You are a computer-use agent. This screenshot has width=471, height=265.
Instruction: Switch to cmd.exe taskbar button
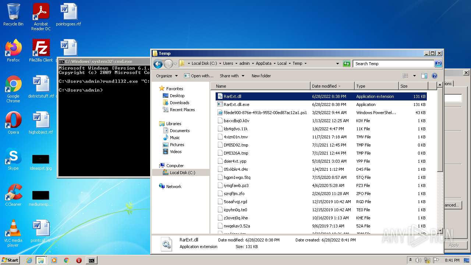[91, 260]
